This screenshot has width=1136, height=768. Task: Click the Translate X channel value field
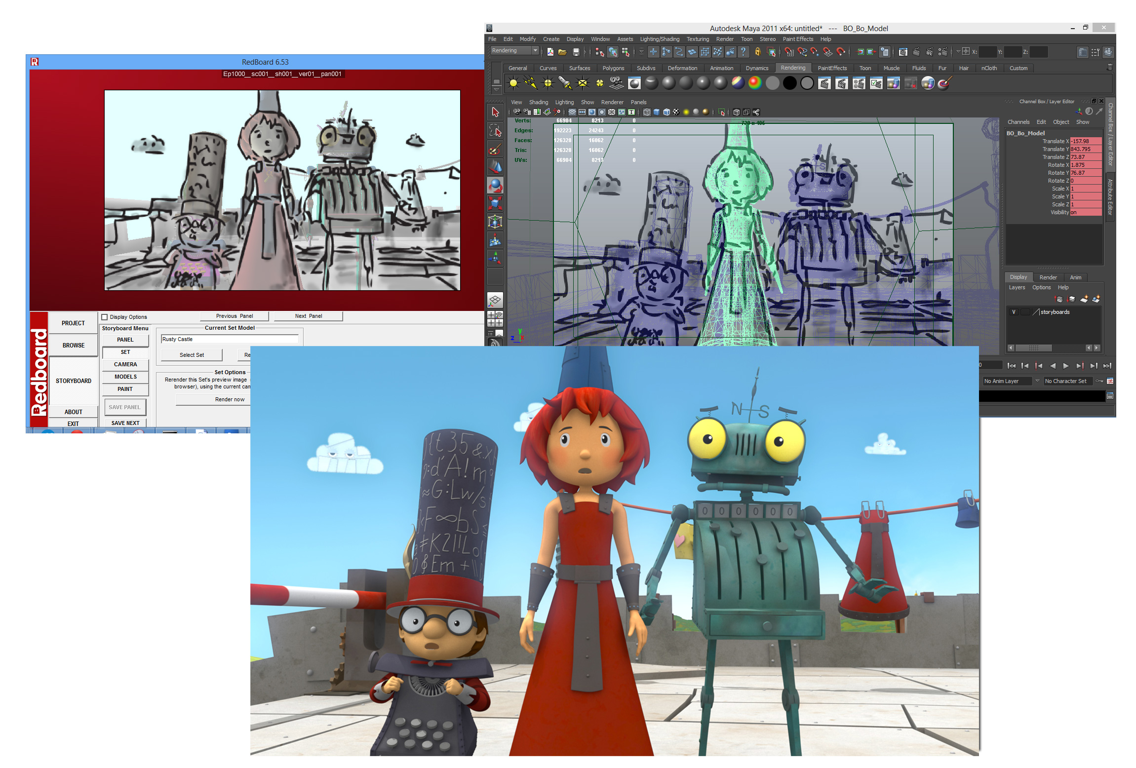1085,141
